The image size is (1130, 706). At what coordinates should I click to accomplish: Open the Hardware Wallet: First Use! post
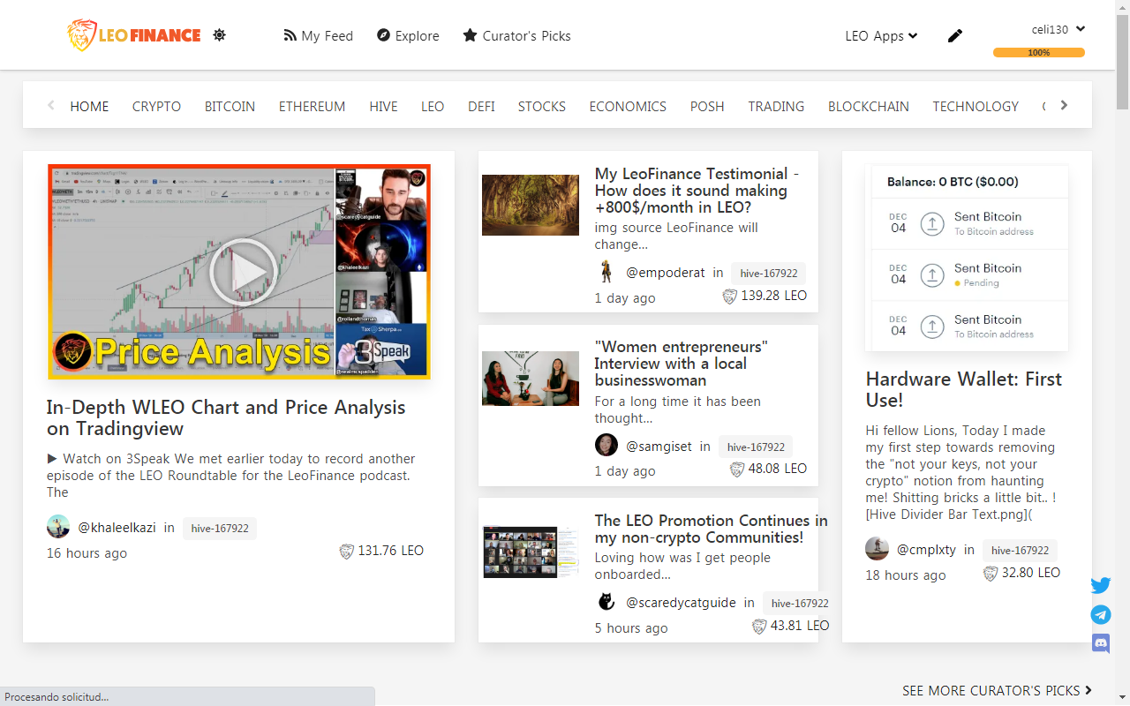[964, 390]
